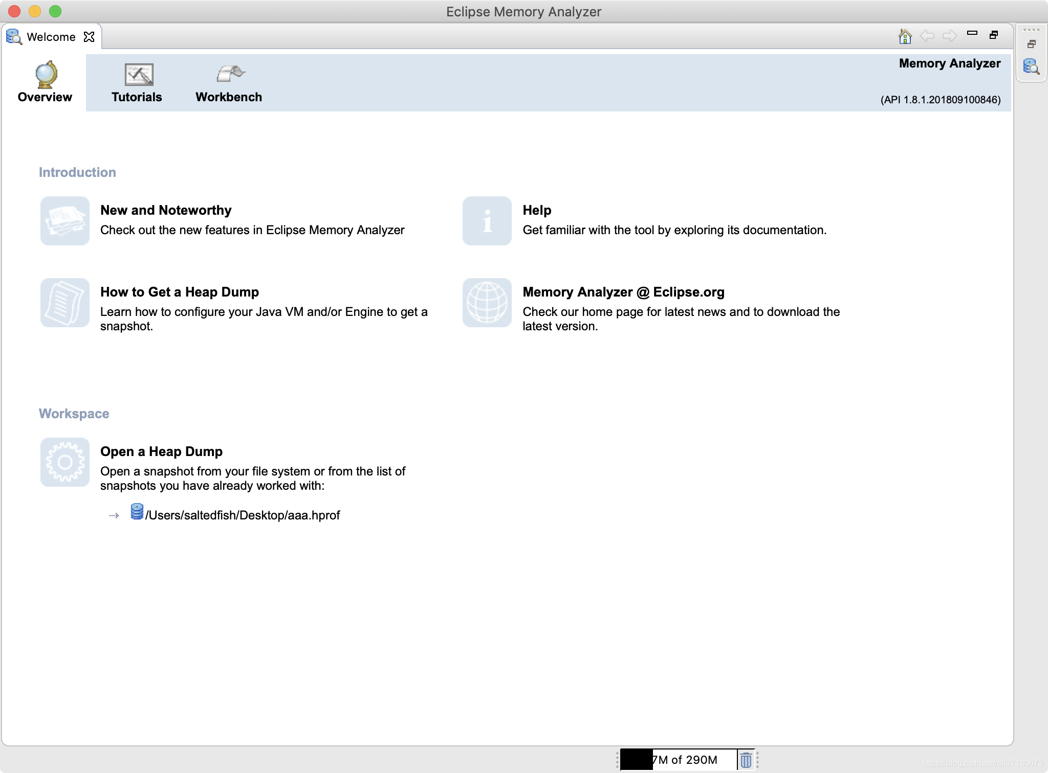The width and height of the screenshot is (1048, 773).
Task: Minimize the Welcome view panel
Action: click(x=972, y=33)
